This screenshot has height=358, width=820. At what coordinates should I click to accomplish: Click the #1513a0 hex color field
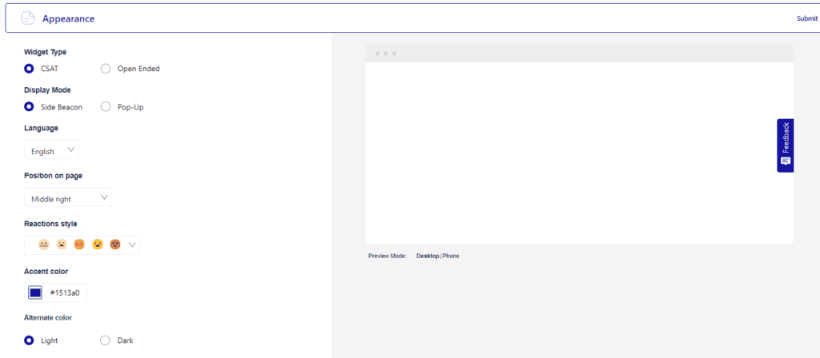65,292
